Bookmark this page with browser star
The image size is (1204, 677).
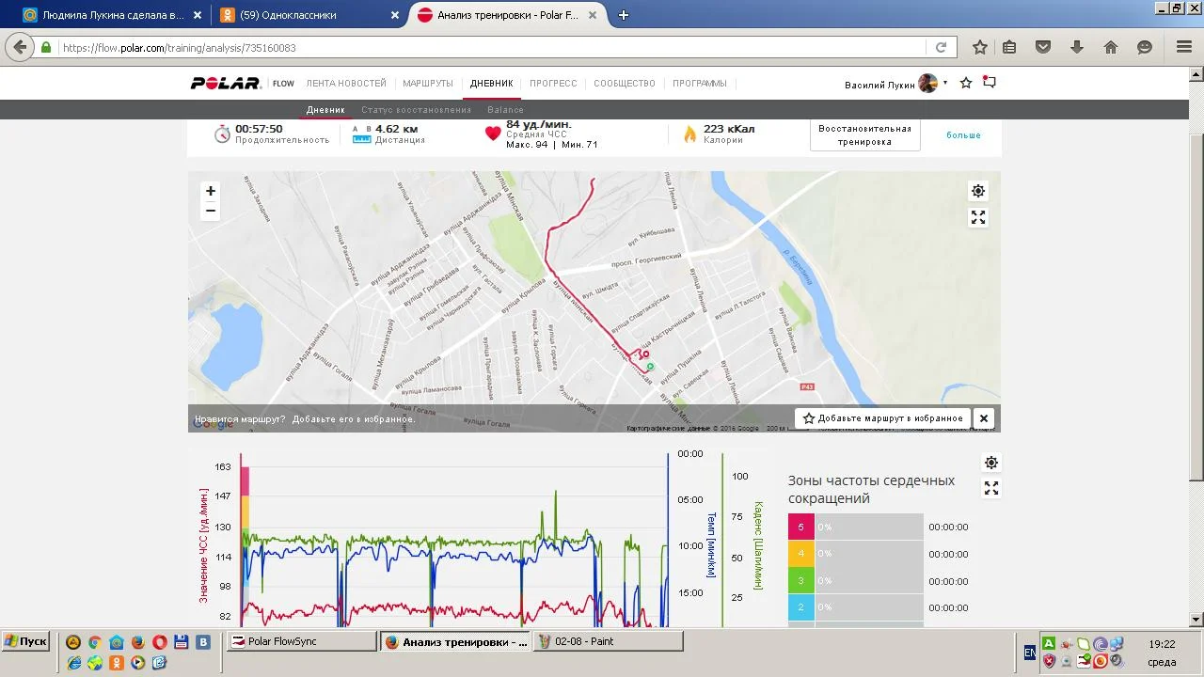click(x=980, y=47)
